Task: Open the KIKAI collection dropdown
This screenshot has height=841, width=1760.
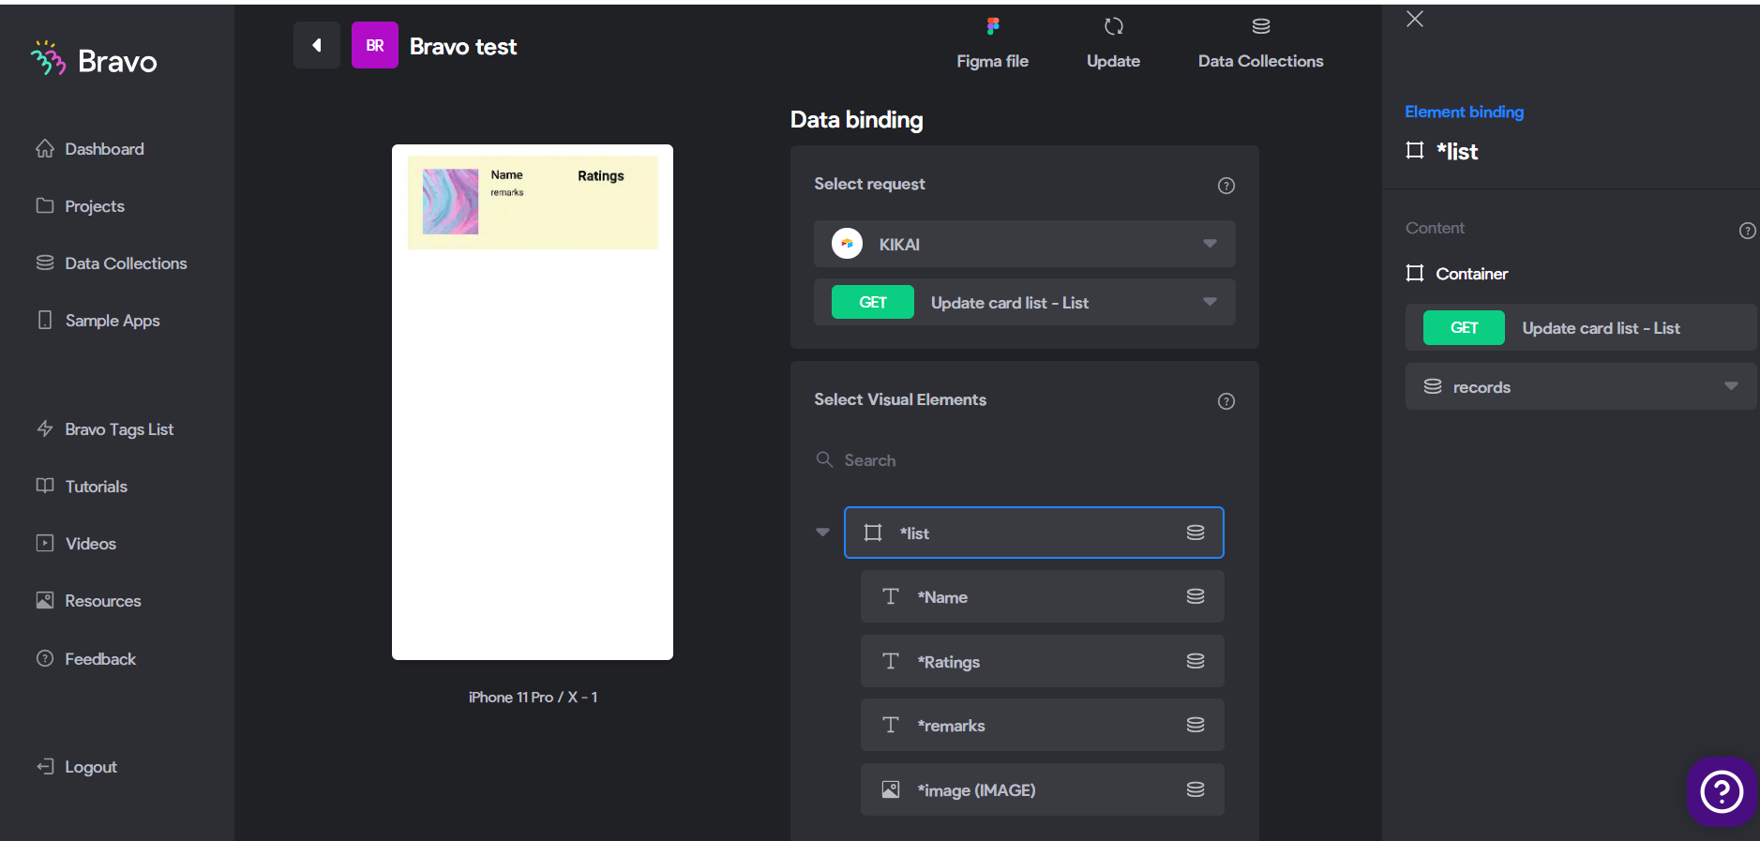Action: click(1024, 244)
